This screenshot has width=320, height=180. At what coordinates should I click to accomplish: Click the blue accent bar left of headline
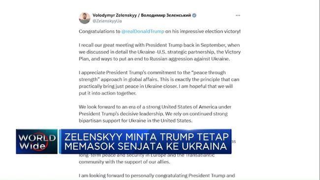[60, 142]
